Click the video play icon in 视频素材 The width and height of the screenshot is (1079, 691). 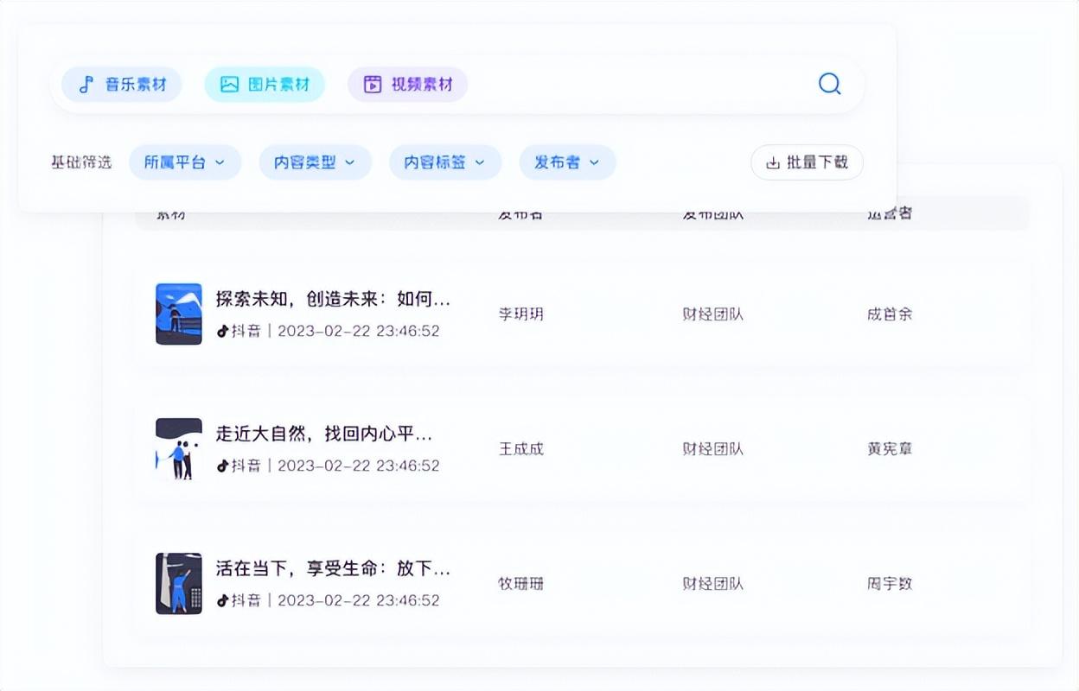point(373,85)
